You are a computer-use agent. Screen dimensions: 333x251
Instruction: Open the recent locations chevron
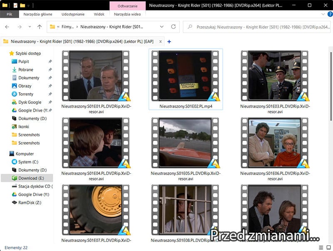[30, 27]
